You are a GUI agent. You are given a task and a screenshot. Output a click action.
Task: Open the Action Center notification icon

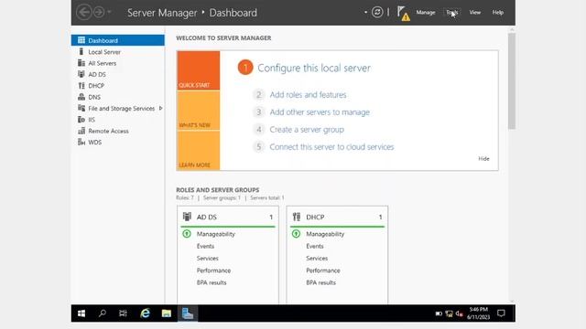501,313
